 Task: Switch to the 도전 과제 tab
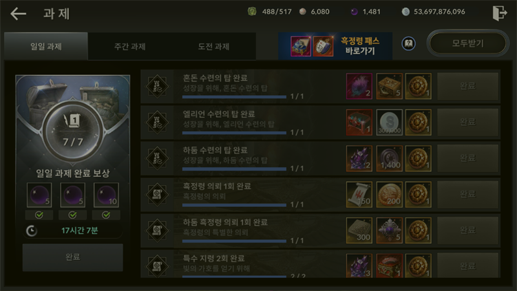[214, 47]
